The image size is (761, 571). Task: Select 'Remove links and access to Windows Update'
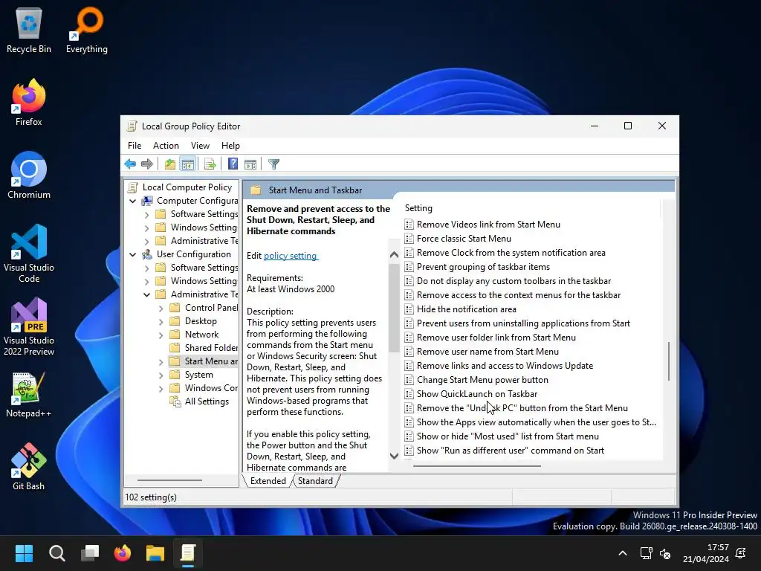click(x=505, y=366)
